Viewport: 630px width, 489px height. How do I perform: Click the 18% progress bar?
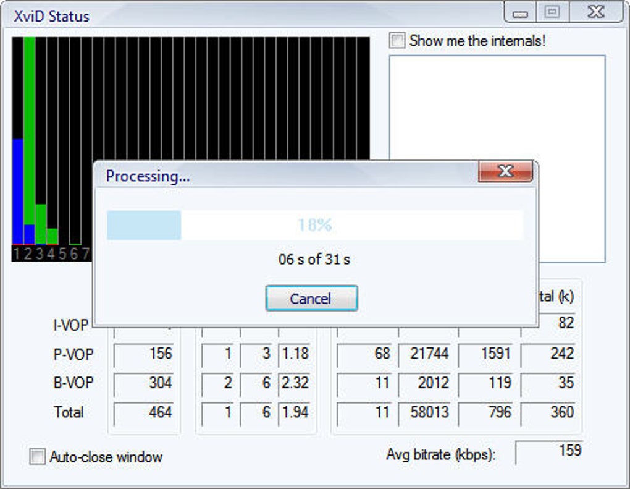click(314, 225)
